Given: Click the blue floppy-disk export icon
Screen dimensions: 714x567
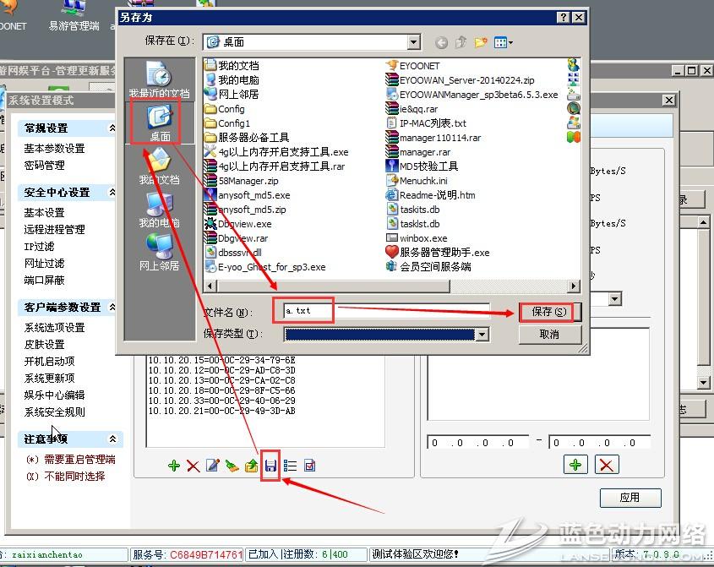Looking at the screenshot, I should coord(270,466).
